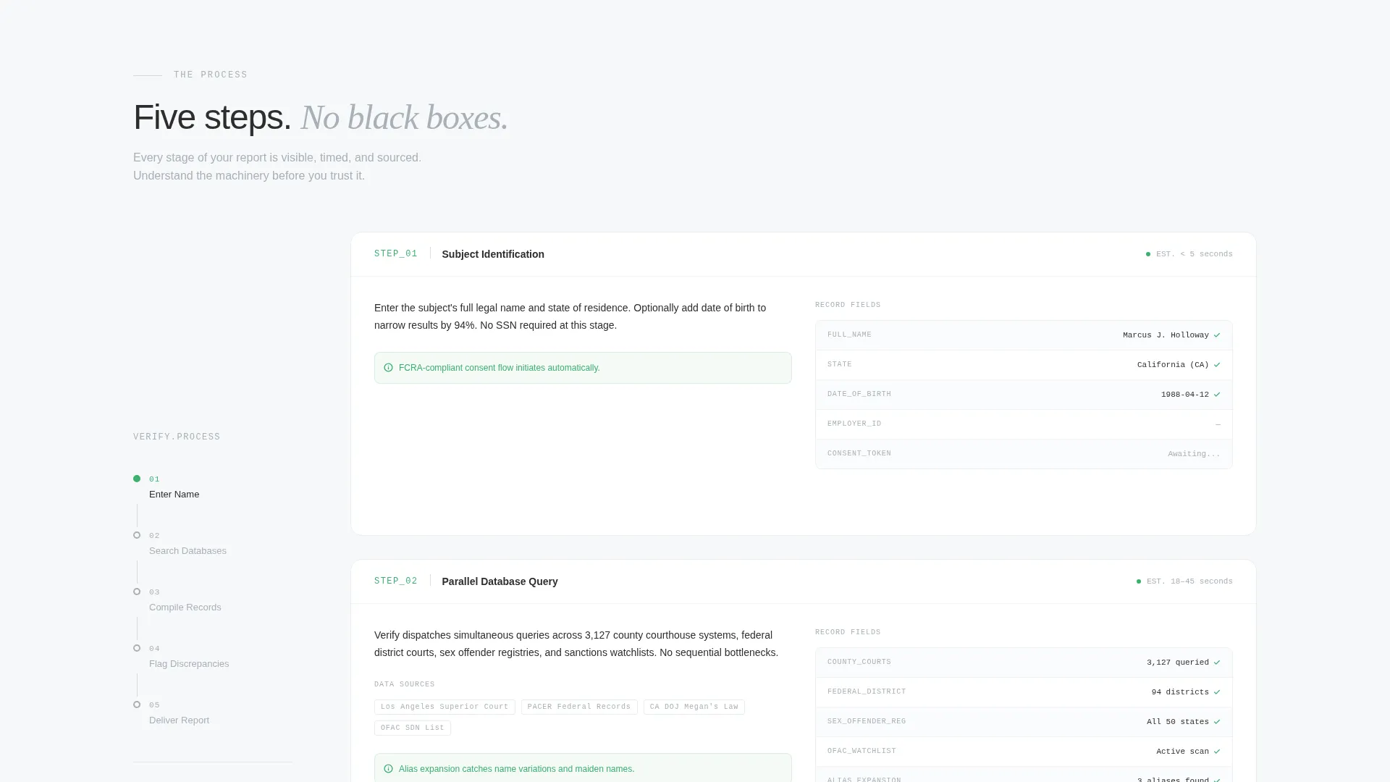1390x782 pixels.
Task: Click the FULL_NAME field row
Action: pos(1024,335)
